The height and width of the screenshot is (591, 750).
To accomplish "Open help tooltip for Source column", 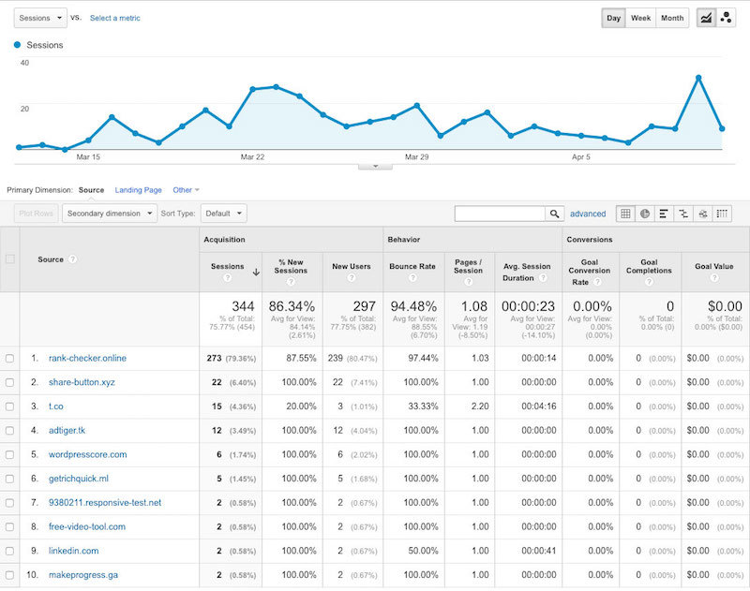I will tap(72, 259).
